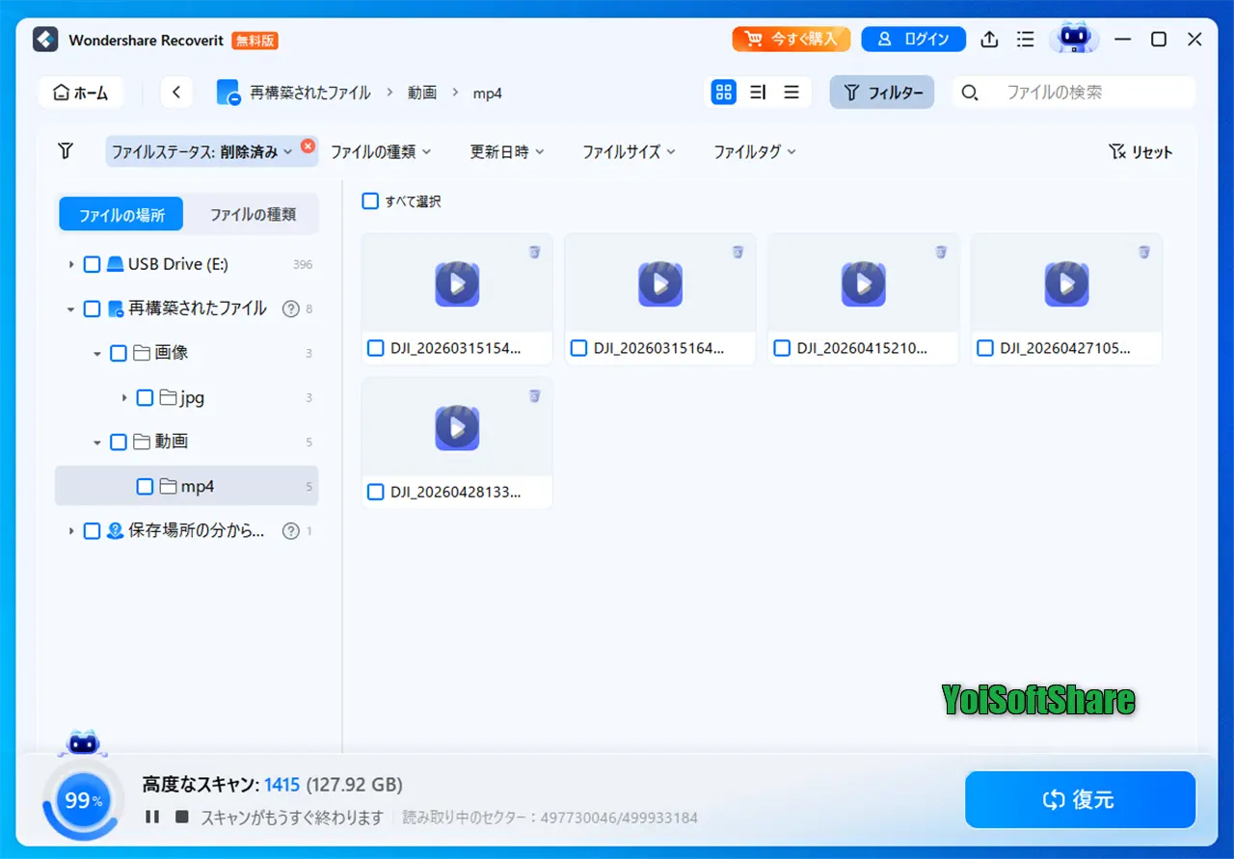
Task: Switch to simple list view icon
Action: 791,93
